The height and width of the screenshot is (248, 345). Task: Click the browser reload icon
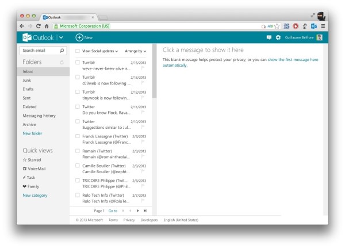point(39,26)
